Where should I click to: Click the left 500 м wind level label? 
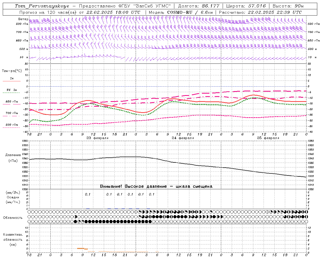click(x=24, y=49)
